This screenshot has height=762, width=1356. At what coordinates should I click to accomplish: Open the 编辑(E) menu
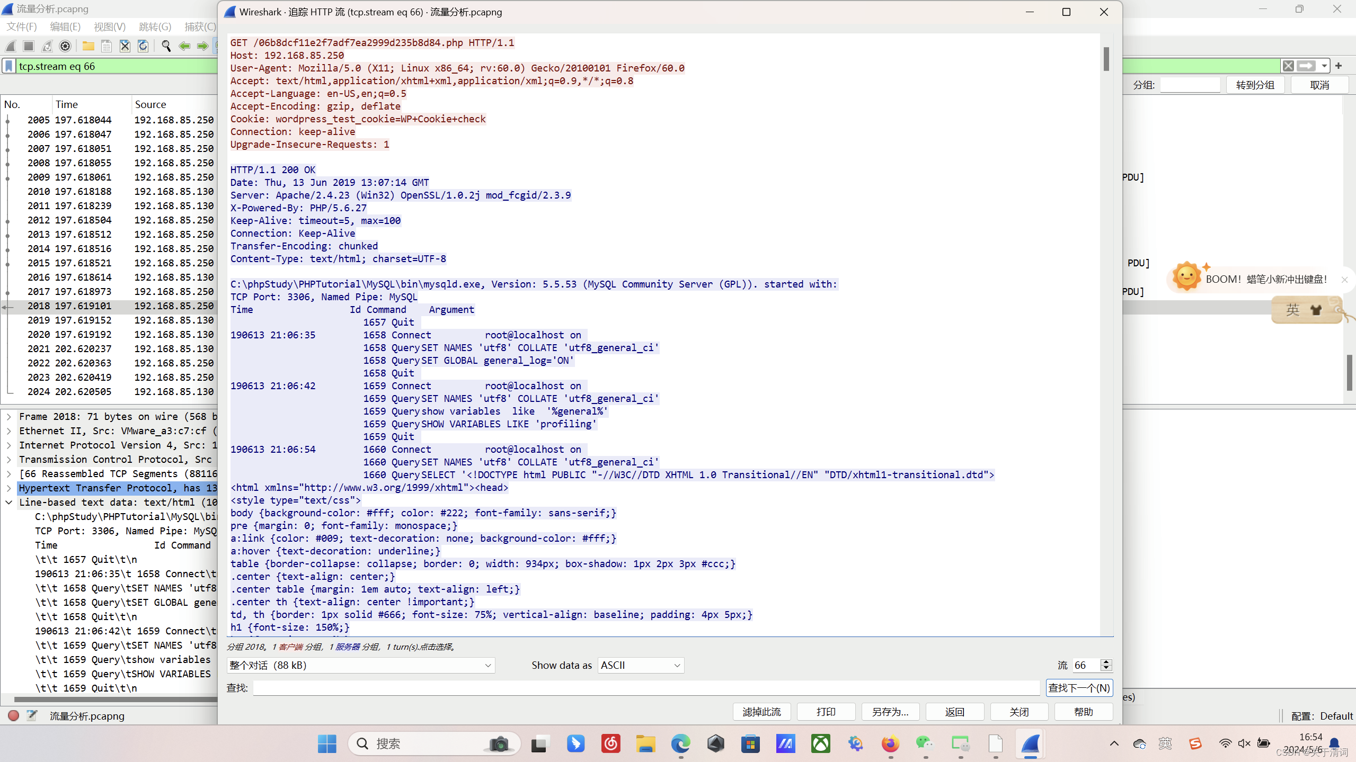pyautogui.click(x=65, y=26)
